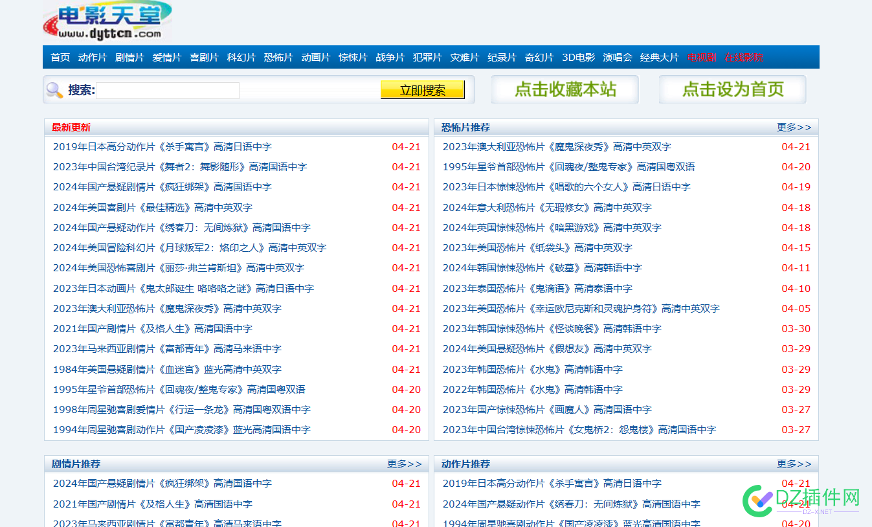Open the 战争片 menu item
This screenshot has height=527, width=872.
(390, 58)
